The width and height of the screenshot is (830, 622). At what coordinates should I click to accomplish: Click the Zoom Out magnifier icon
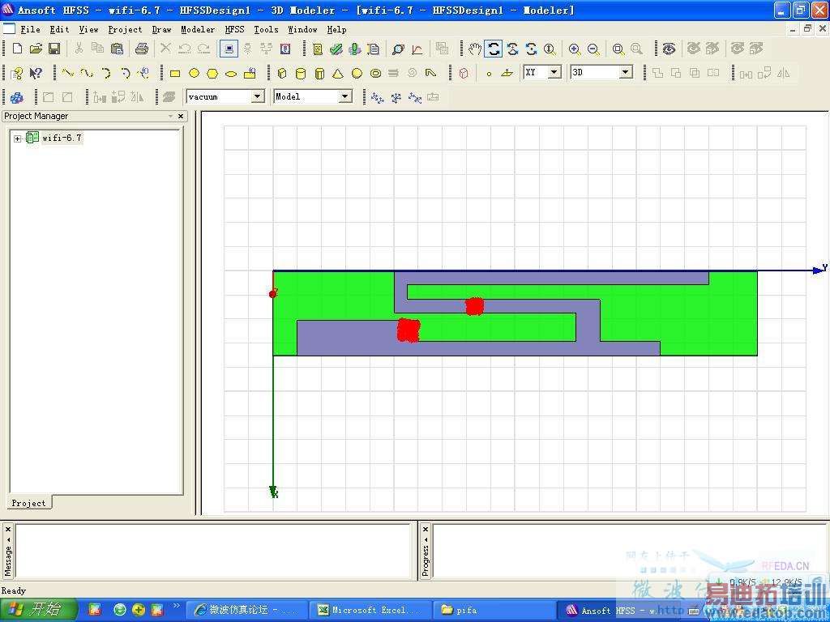coord(593,49)
